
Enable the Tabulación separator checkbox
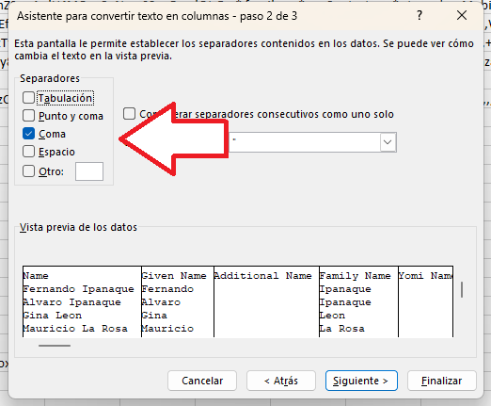pyautogui.click(x=28, y=98)
